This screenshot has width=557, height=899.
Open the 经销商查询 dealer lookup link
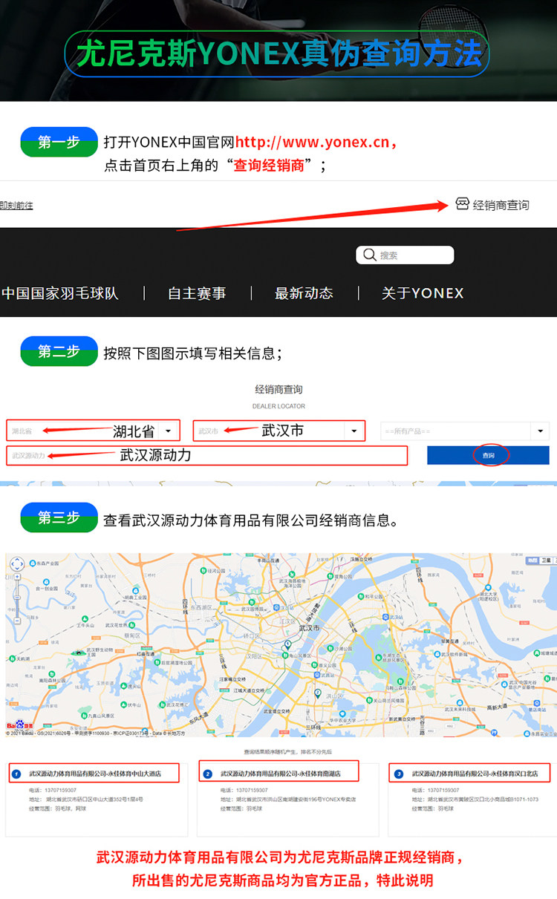pyautogui.click(x=501, y=205)
